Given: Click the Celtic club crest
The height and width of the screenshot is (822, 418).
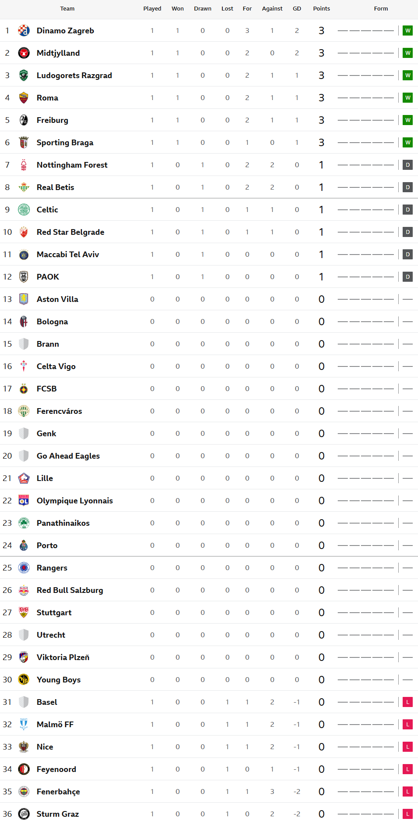Looking at the screenshot, I should click(x=24, y=210).
